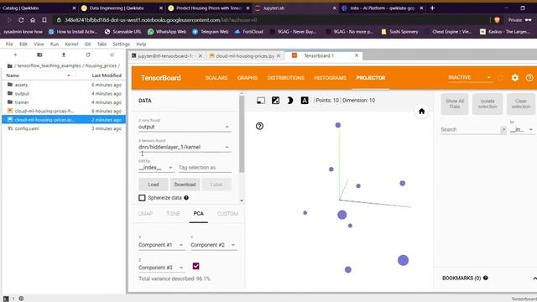The width and height of the screenshot is (537, 302).
Task: Bookmark this page with the browser bookmark icon
Action: coord(44,20)
